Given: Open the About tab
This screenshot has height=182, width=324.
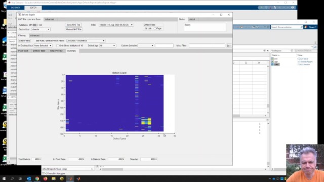Looking at the screenshot, I should click(192, 19).
